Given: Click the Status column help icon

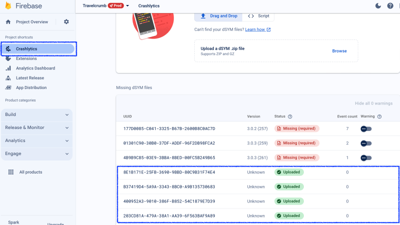Looking at the screenshot, I should click(x=290, y=116).
